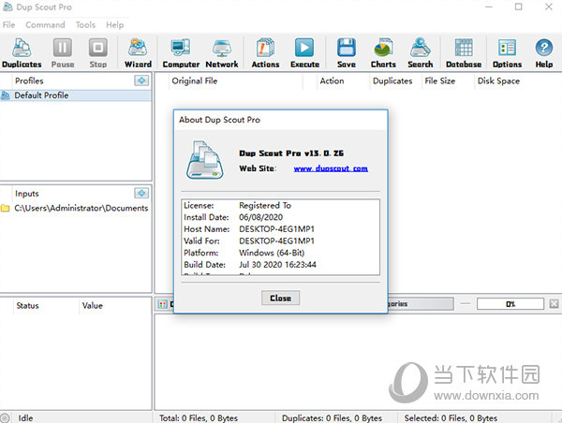Click the install date 06/08/2020

(x=260, y=217)
